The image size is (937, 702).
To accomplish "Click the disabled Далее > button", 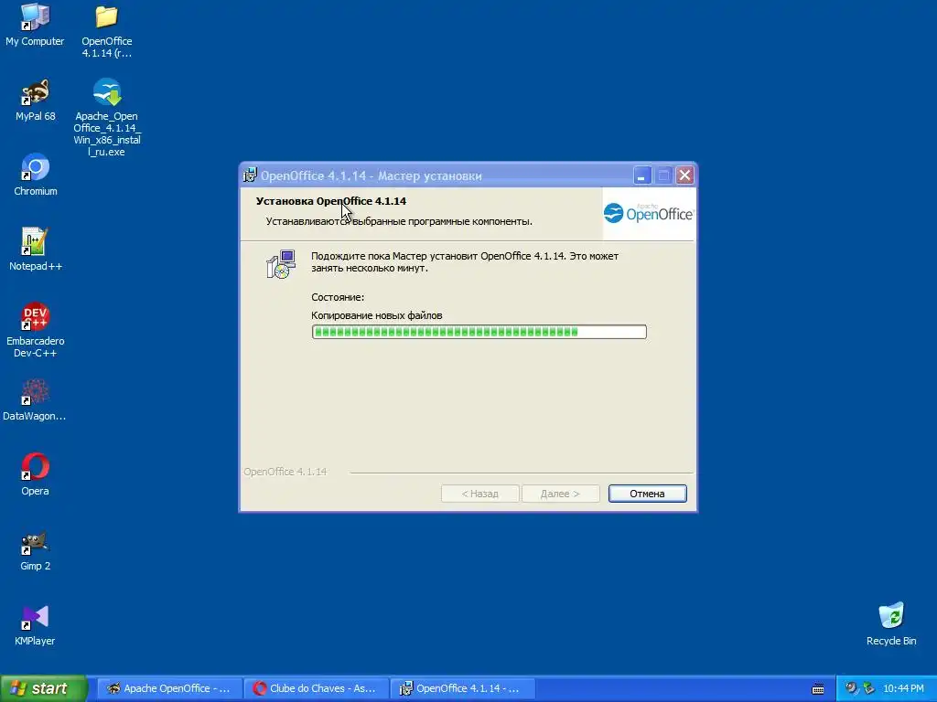I will point(560,494).
